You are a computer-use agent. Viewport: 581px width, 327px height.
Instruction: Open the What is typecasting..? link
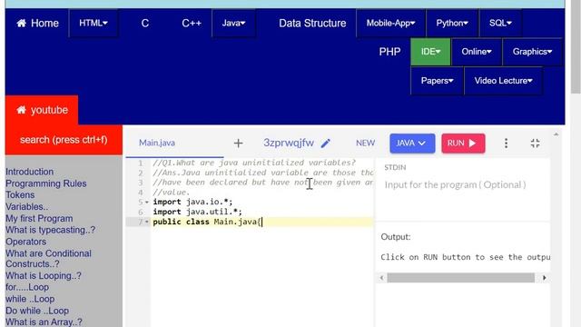coord(51,230)
